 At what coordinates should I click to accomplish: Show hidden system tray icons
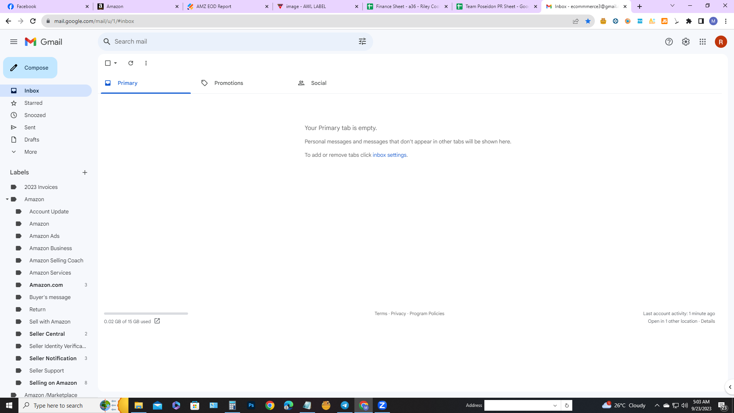[657, 405]
